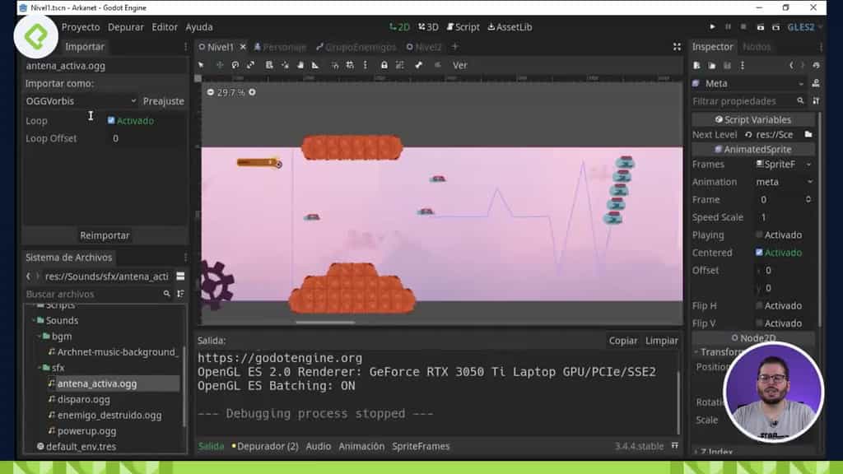
Task: Play a custom scene
Action: tap(775, 27)
